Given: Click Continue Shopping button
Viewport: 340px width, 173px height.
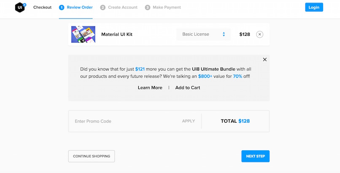Looking at the screenshot, I should (92, 156).
